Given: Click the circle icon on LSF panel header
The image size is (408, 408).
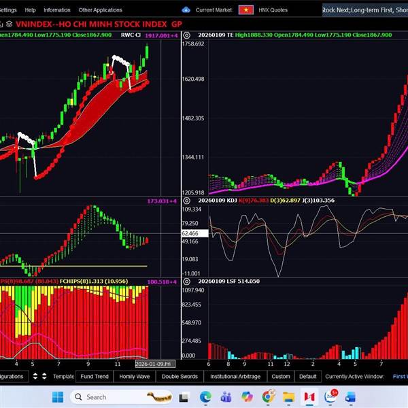Looking at the screenshot, I should click(x=187, y=281).
